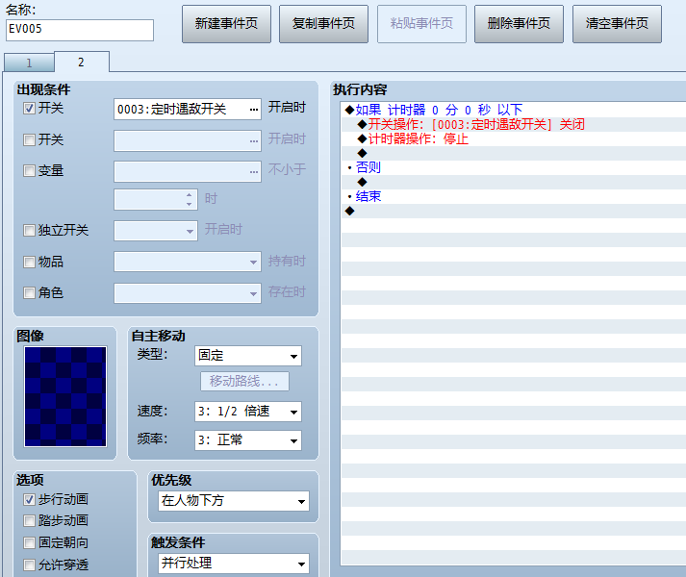Viewport: 686px width, 577px height.
Task: Check the 踏步动画 option
Action: [29, 520]
